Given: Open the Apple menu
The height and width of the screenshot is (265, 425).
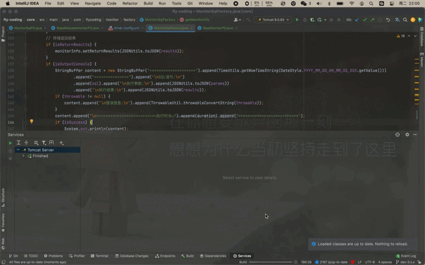Looking at the screenshot, I should tap(8, 3).
